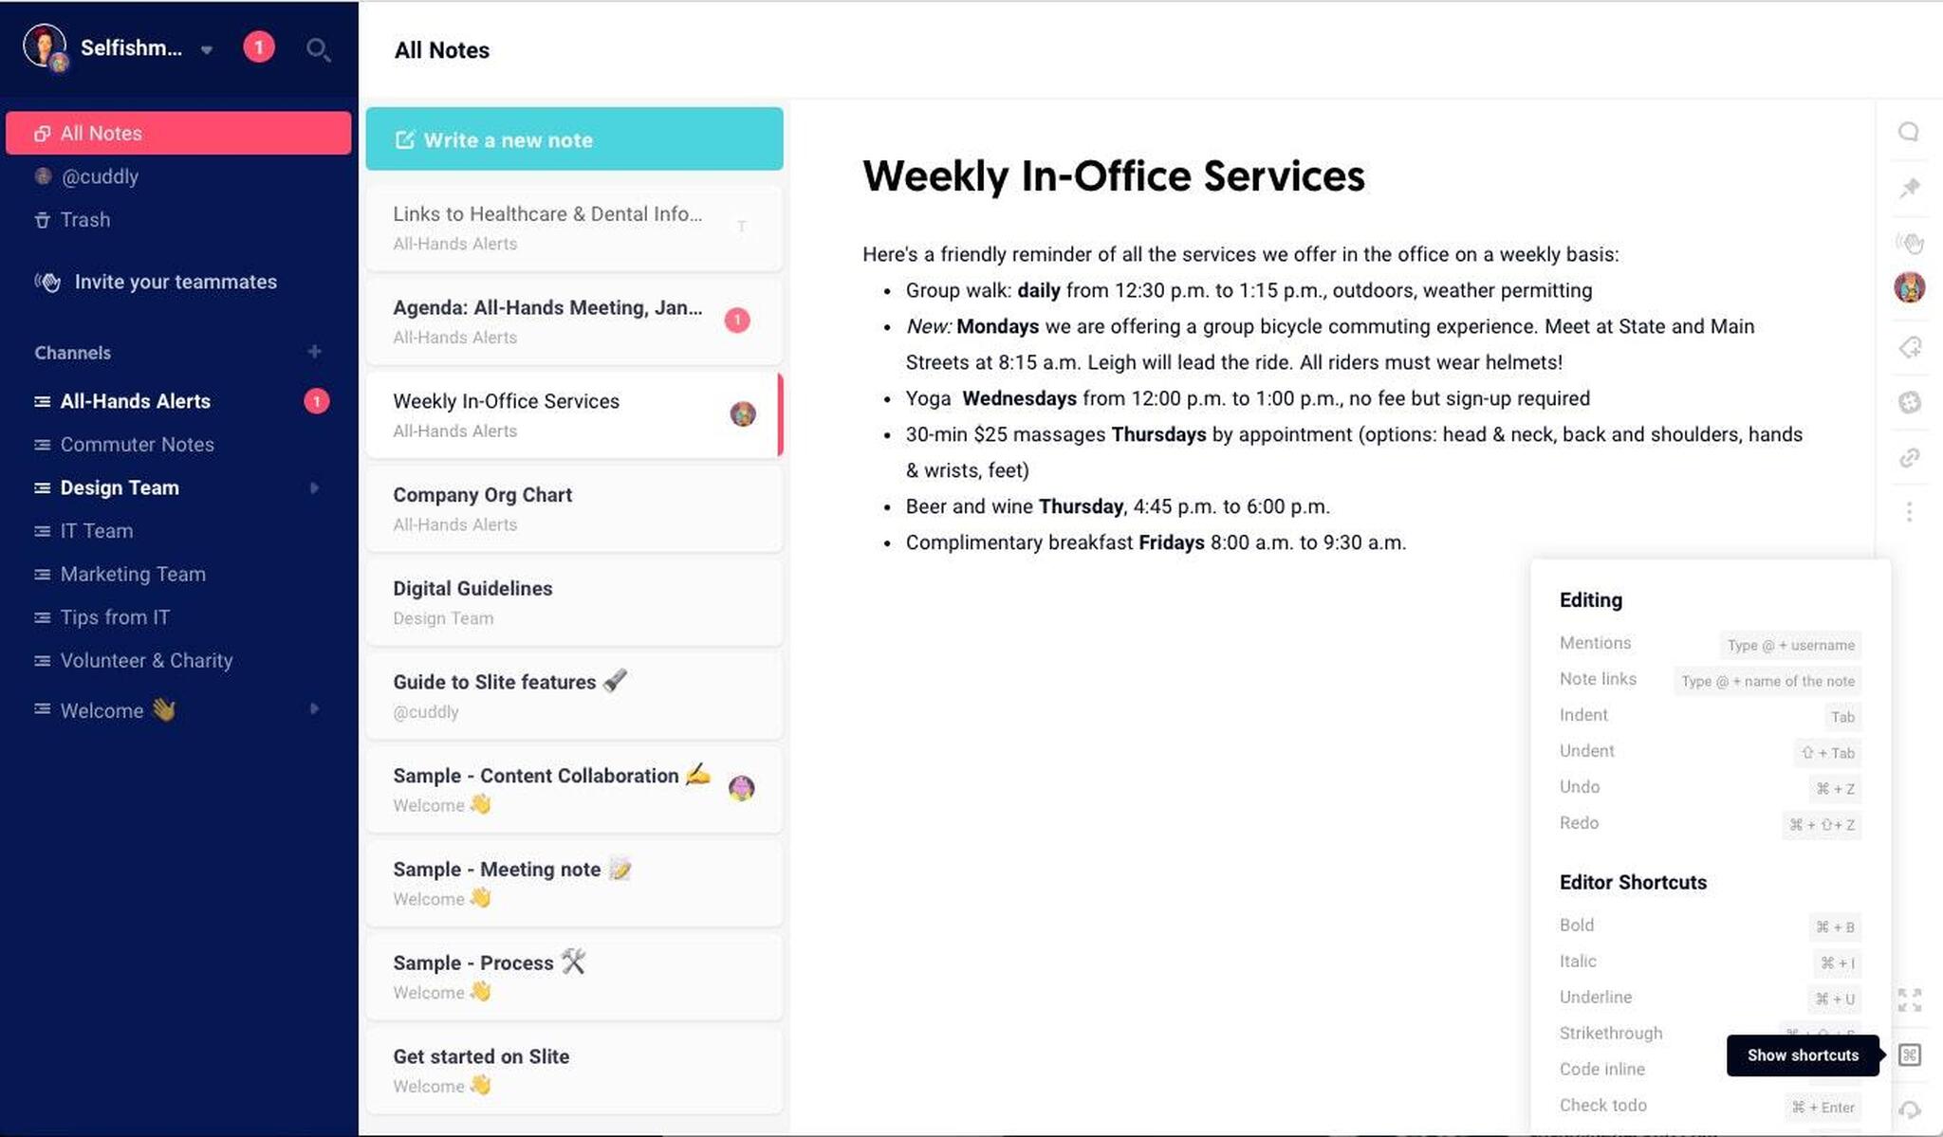This screenshot has height=1137, width=1943.
Task: Open search with the magnifier icon
Action: click(319, 49)
